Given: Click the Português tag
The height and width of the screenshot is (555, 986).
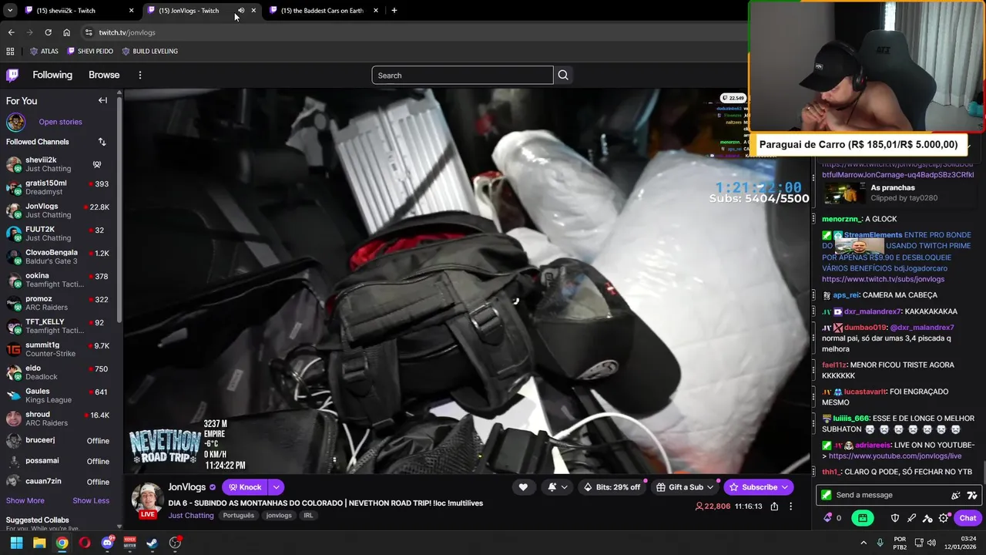Looking at the screenshot, I should [239, 516].
